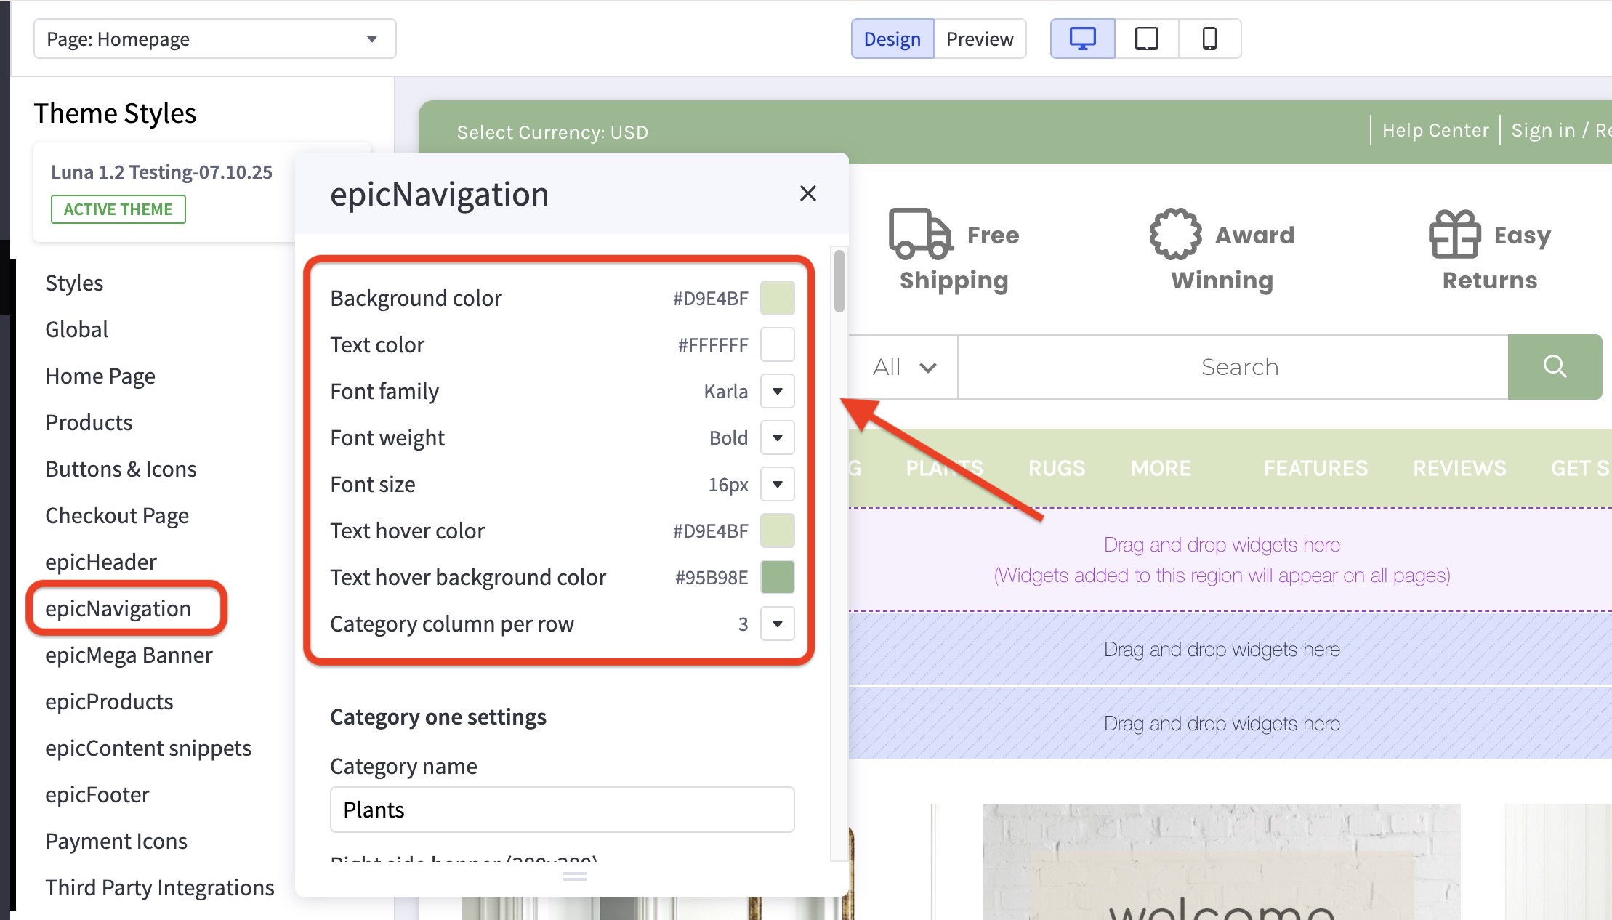Click the Category name input showing Plants
The image size is (1612, 920).
tap(562, 809)
